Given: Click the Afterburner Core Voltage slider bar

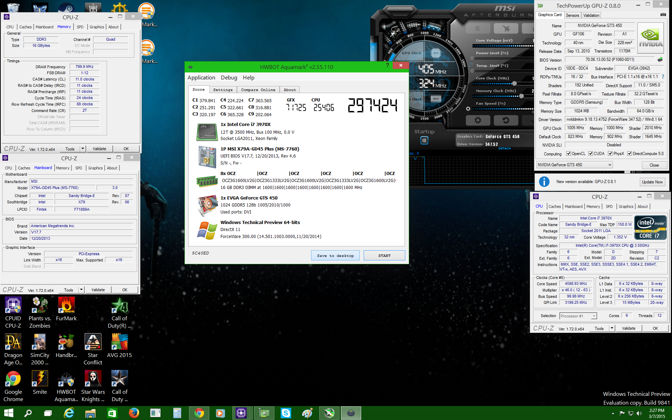Looking at the screenshot, I should 503,45.
